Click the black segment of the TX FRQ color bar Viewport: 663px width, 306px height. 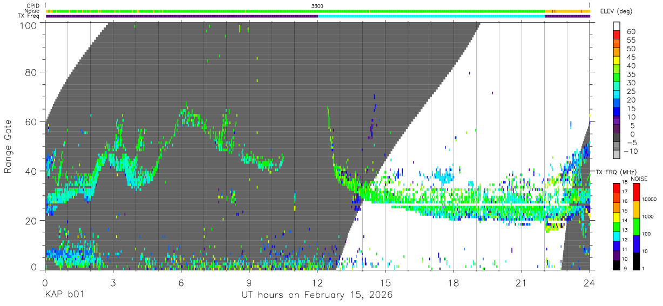616,264
